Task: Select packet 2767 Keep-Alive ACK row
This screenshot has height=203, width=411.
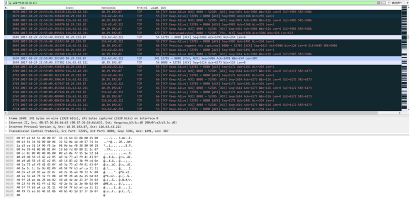Action: pyautogui.click(x=203, y=97)
